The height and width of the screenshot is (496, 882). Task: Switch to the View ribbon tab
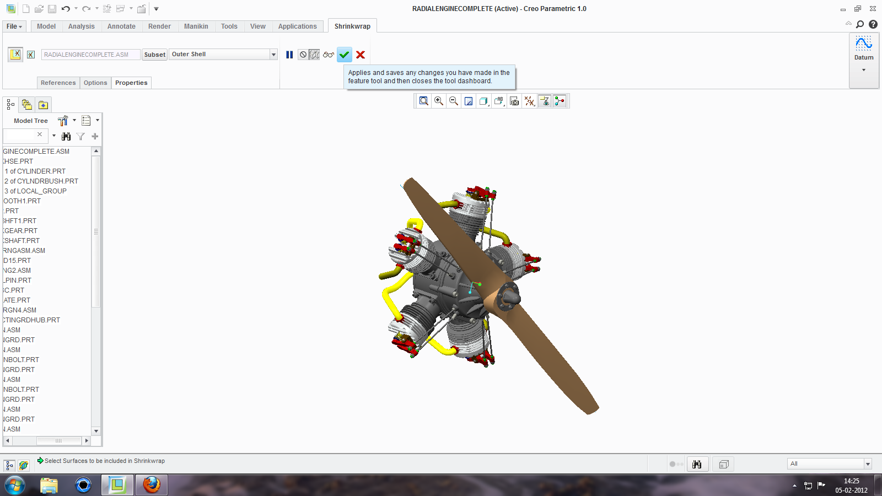(x=258, y=26)
